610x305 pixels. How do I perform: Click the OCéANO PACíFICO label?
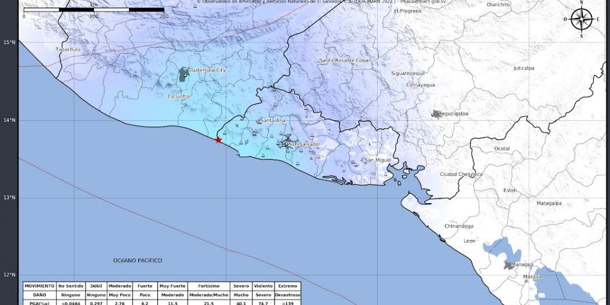click(x=138, y=261)
